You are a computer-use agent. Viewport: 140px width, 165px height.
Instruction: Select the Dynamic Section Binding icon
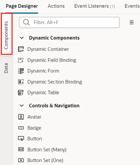21,82
